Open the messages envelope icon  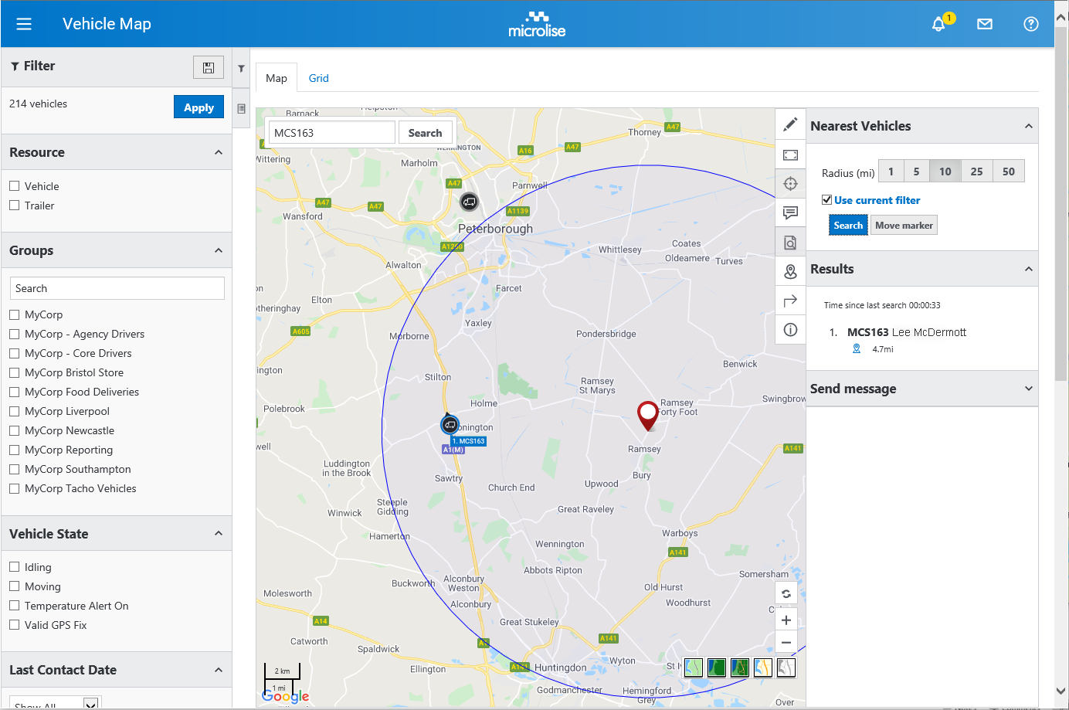(985, 24)
